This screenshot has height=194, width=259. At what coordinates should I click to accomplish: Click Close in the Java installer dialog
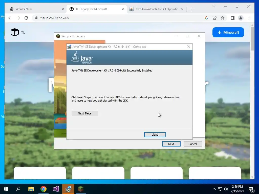point(155,135)
